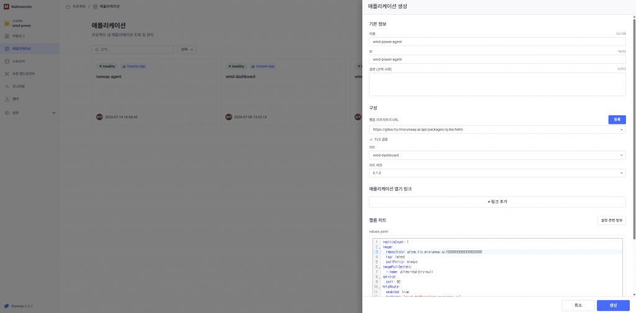Open 추론 엔드포인트 in the sidebar menu
636x313 pixels.
(30, 74)
